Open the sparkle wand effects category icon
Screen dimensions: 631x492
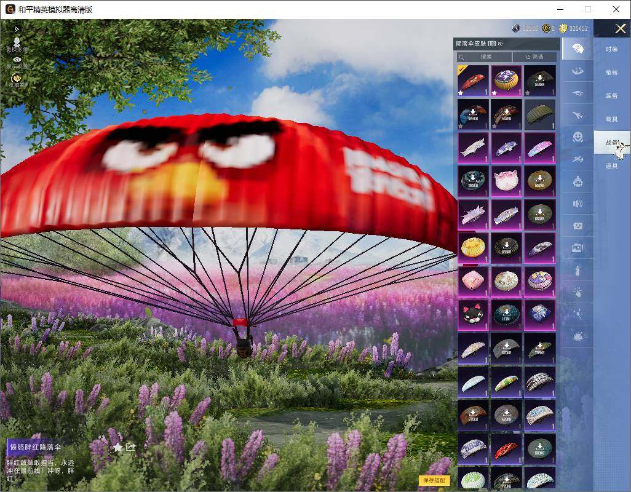click(577, 314)
